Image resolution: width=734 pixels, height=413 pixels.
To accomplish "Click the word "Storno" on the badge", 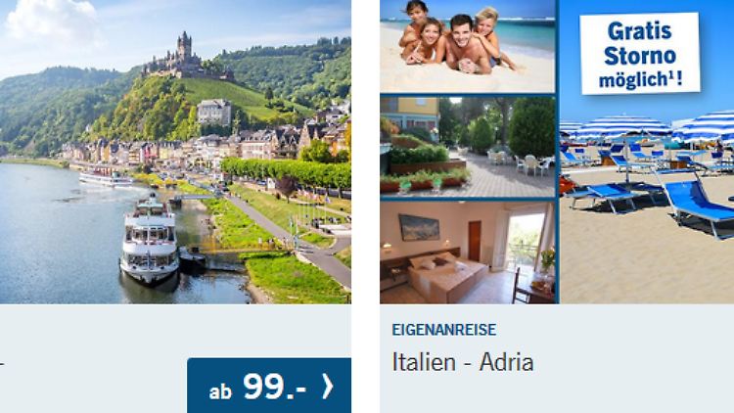I will click(639, 56).
